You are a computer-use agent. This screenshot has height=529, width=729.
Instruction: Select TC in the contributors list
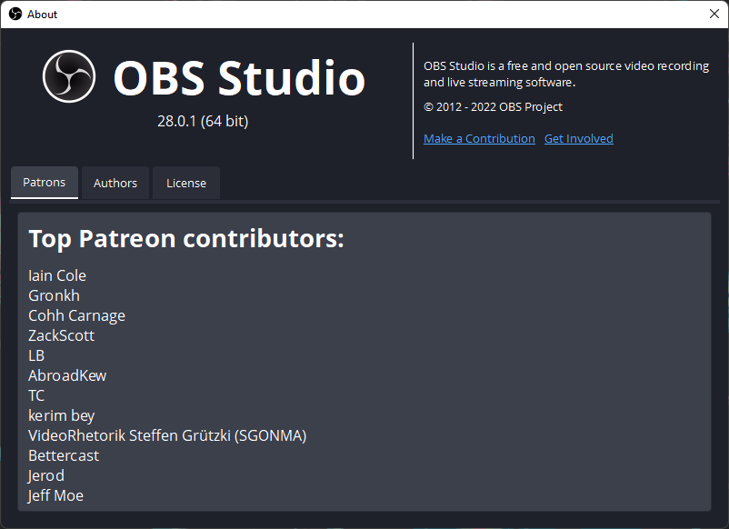click(x=36, y=395)
